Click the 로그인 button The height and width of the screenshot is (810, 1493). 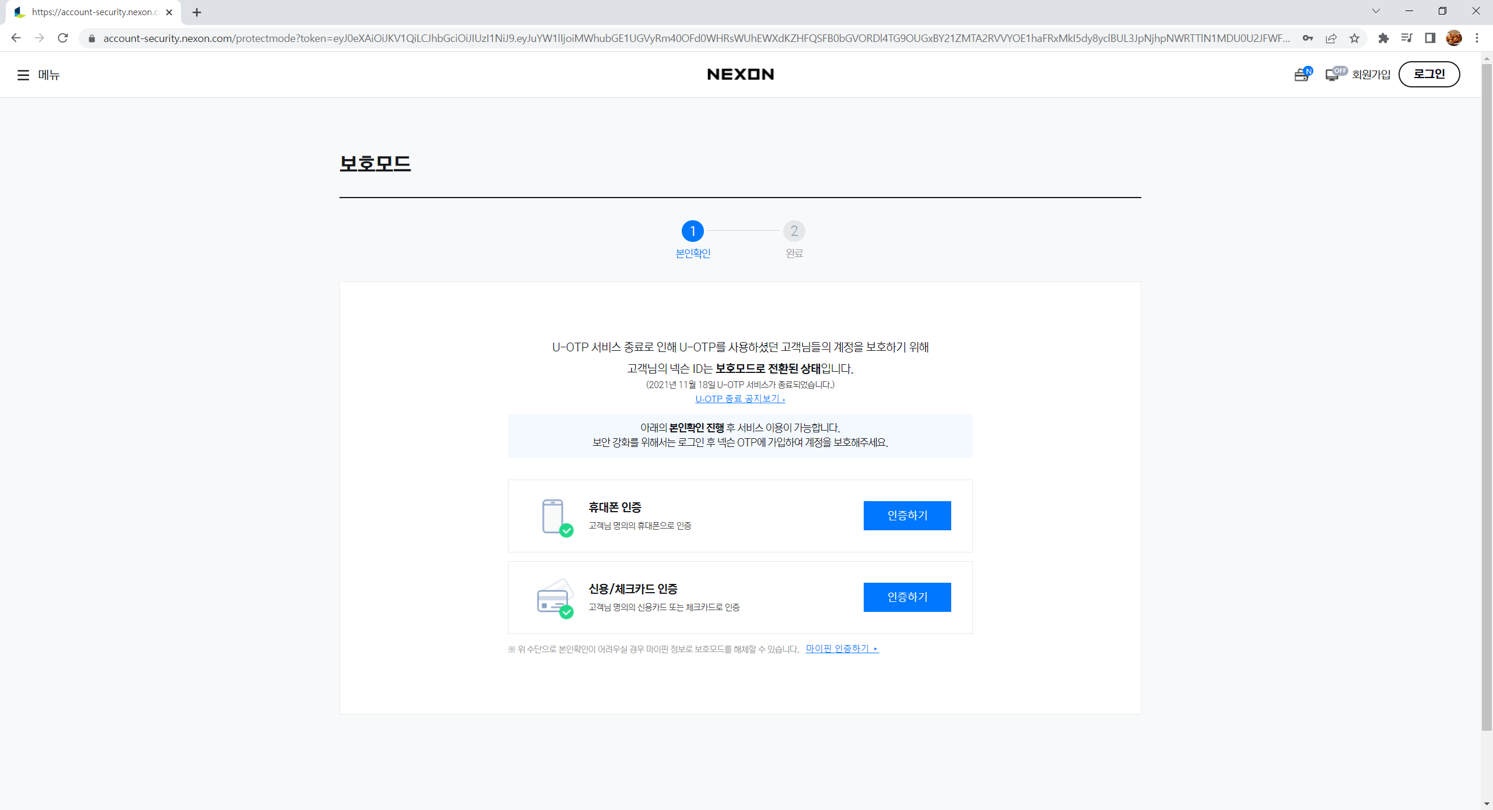pyautogui.click(x=1429, y=74)
